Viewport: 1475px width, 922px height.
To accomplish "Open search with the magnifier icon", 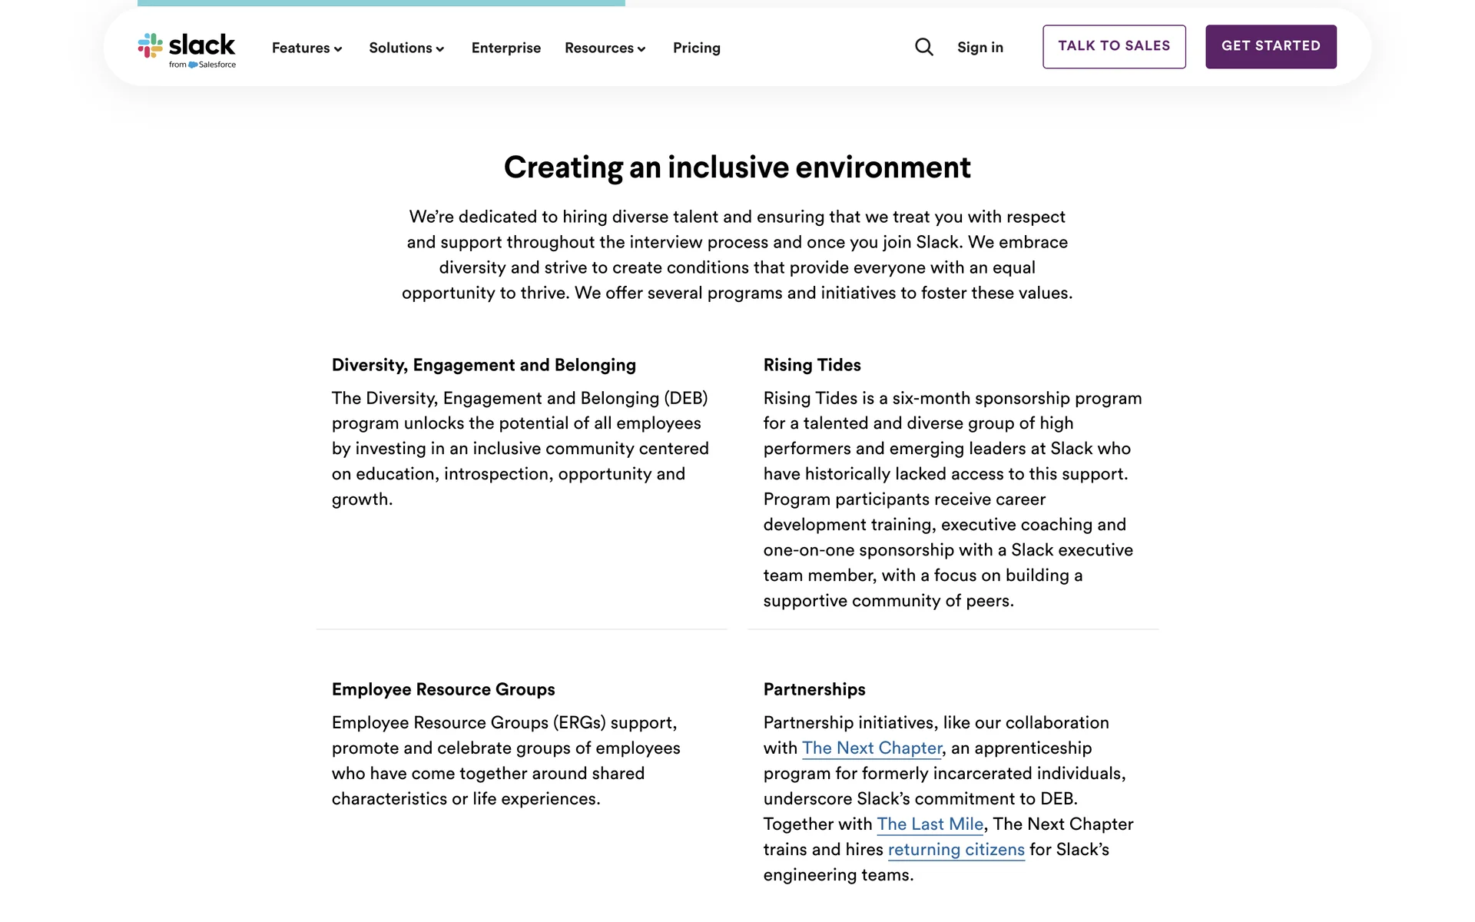I will pyautogui.click(x=924, y=48).
